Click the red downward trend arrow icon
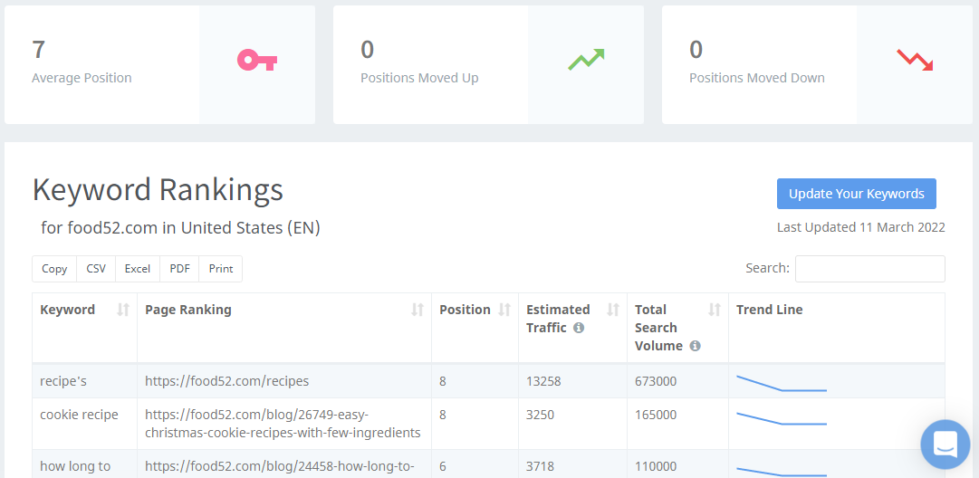Screen dimensions: 979x478 pos(914,61)
